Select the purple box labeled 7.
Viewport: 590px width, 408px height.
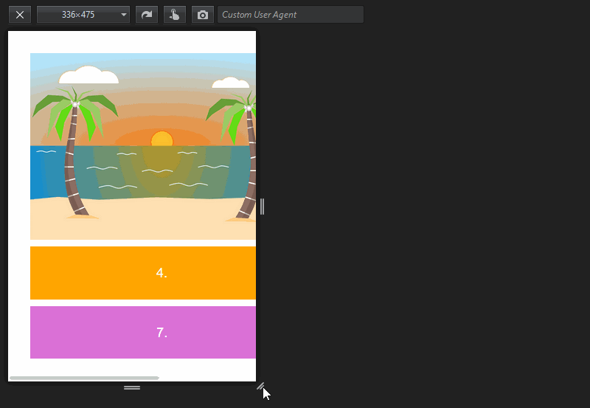click(143, 332)
